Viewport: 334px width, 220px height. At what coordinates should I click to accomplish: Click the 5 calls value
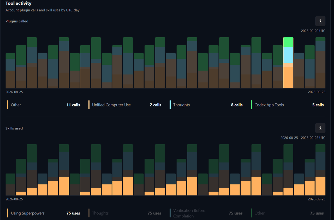point(318,105)
